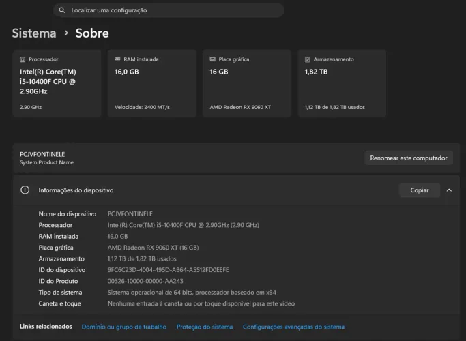Open 'Configurações avançadas do sistema' link

(x=293, y=327)
